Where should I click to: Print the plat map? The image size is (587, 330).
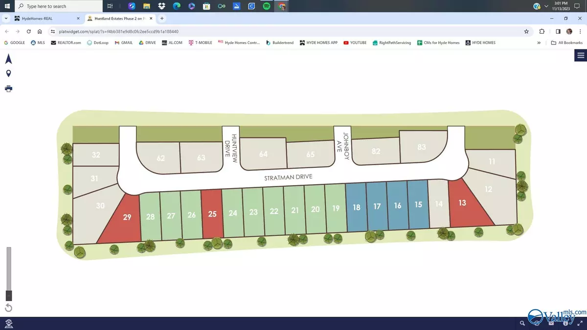[8, 88]
